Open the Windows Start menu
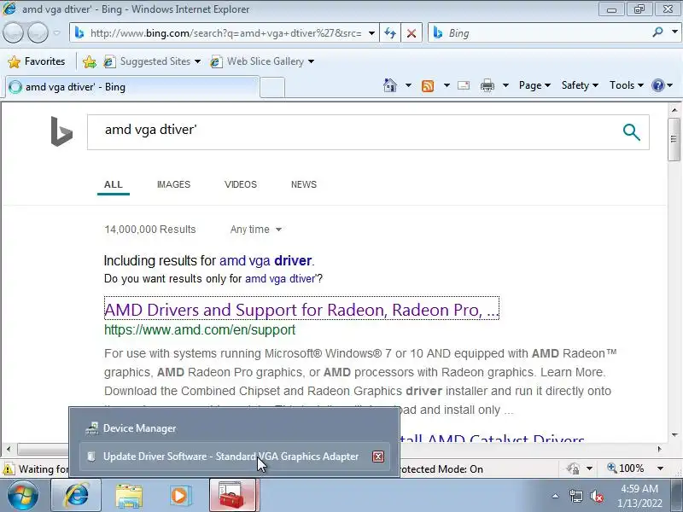Screen dimensions: 683x512 (x=23, y=496)
